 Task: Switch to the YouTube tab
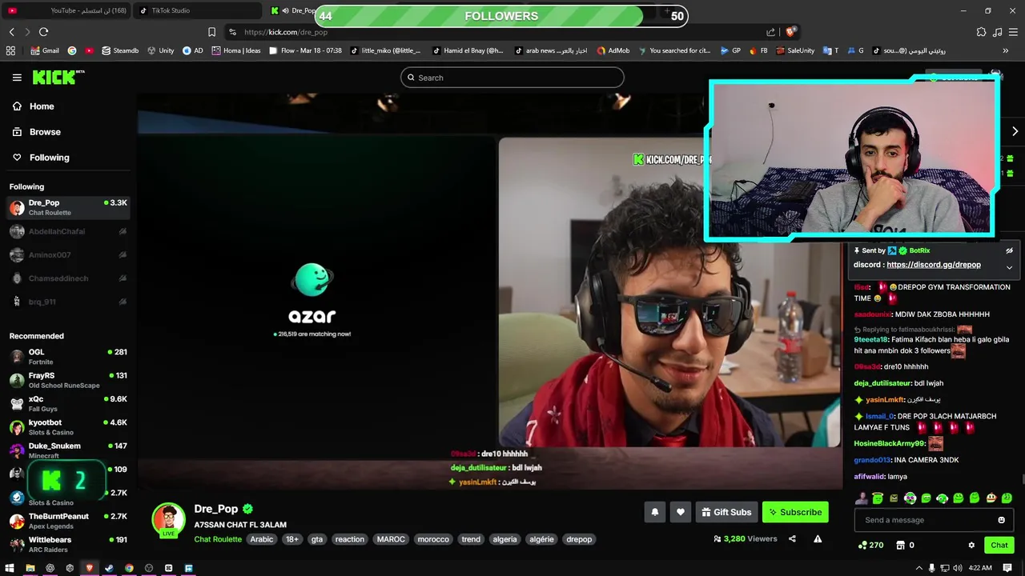click(67, 10)
